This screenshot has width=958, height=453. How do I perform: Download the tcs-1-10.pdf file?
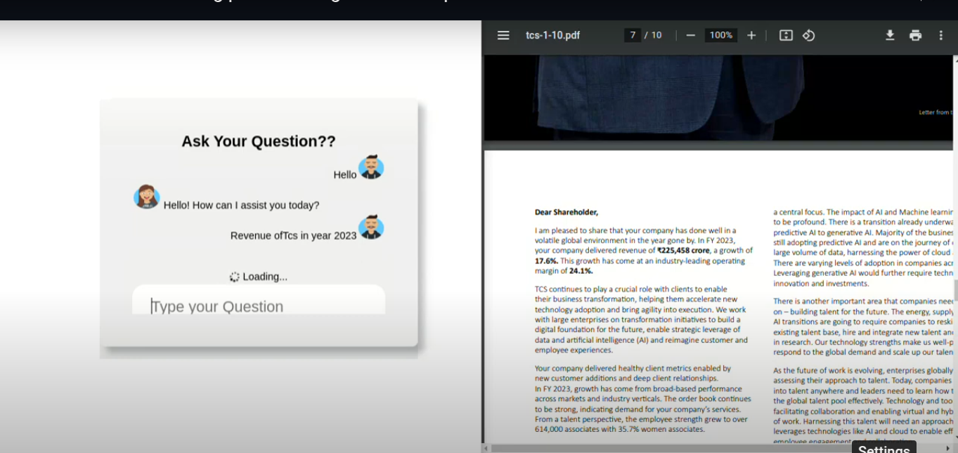[x=890, y=35]
